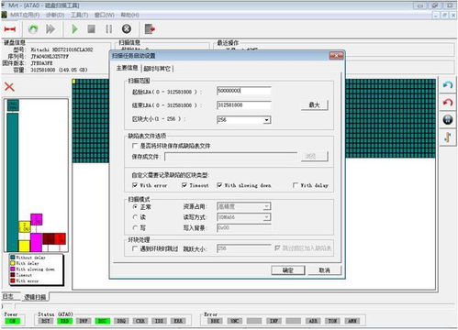Click the large red X icon
Image resolution: width=458 pixels, height=330 pixels.
coord(9,87)
